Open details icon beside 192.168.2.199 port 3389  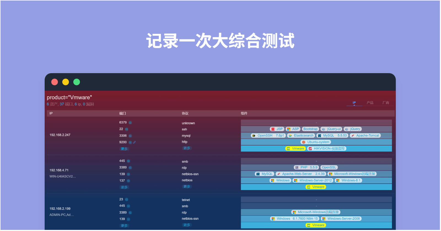click(130, 213)
